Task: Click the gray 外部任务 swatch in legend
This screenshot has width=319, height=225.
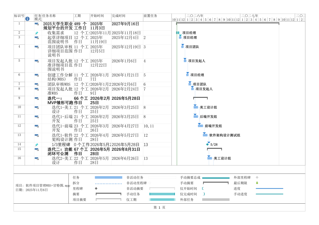Action: coord(216,200)
